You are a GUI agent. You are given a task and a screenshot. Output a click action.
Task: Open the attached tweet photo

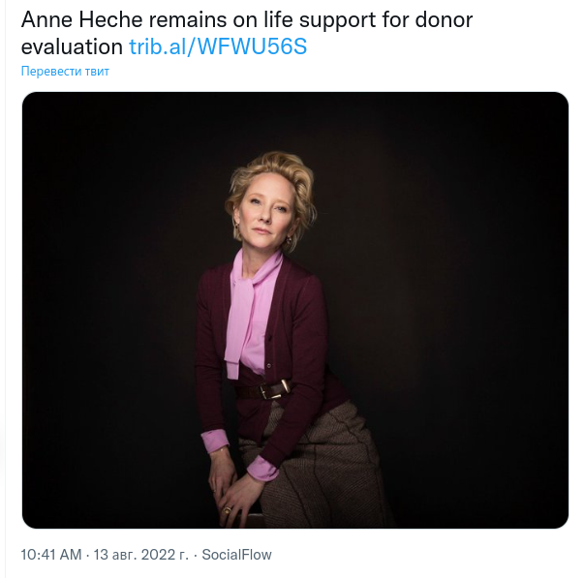[295, 310]
